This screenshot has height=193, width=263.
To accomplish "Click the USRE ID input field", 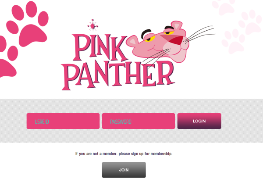I will (63, 121).
